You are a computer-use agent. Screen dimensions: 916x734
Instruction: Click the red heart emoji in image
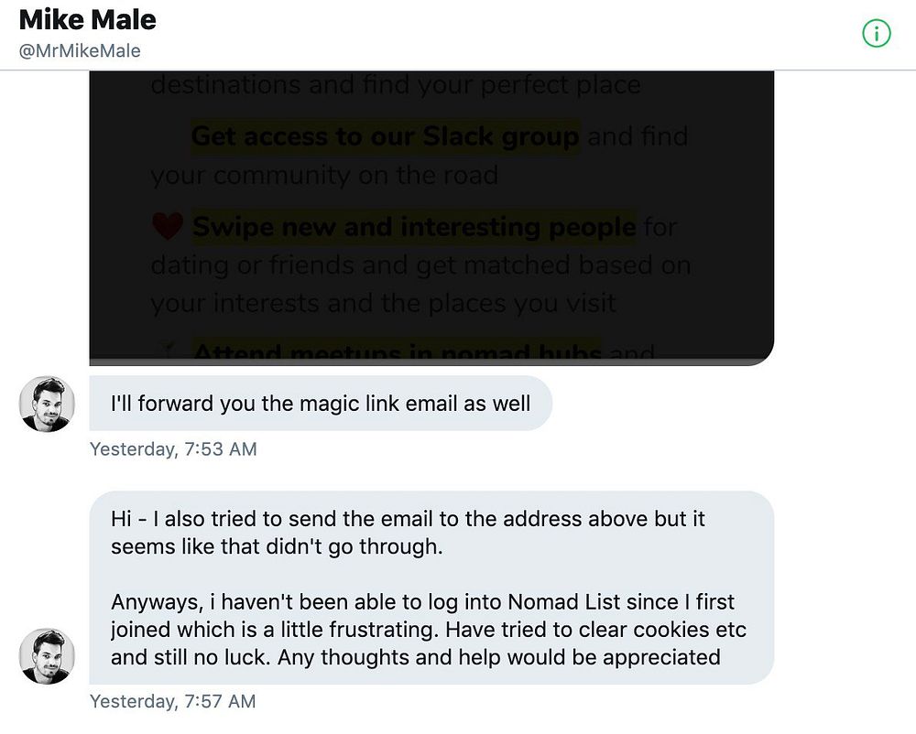[168, 225]
